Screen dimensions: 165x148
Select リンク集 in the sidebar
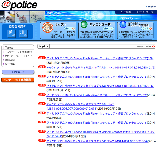[10, 64]
